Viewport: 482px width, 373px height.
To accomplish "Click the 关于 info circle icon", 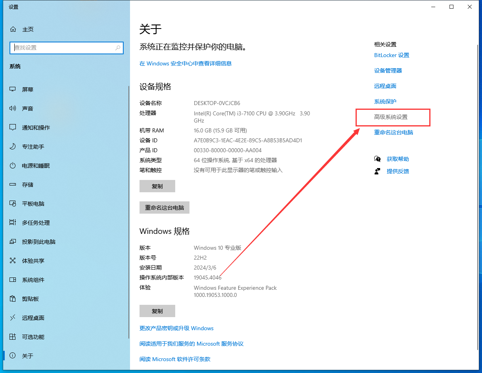I will (13, 356).
